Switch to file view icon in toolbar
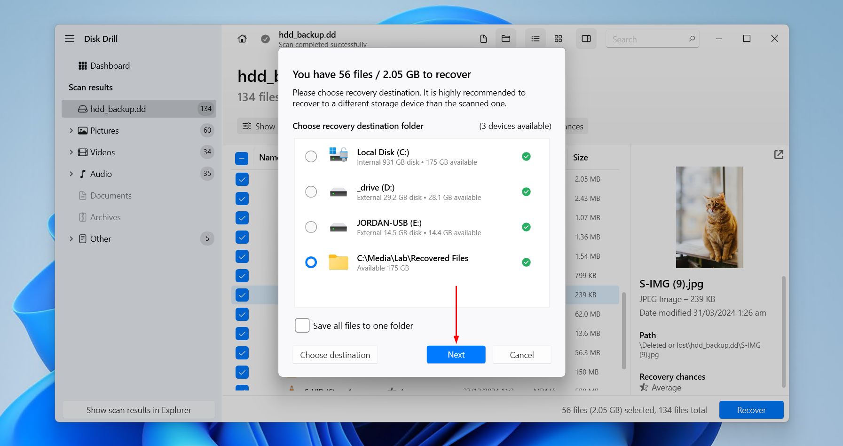 click(x=483, y=39)
